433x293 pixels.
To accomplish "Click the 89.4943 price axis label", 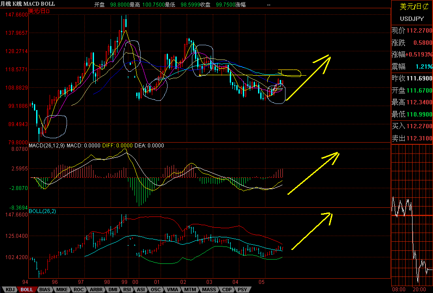I will click(x=18, y=124).
